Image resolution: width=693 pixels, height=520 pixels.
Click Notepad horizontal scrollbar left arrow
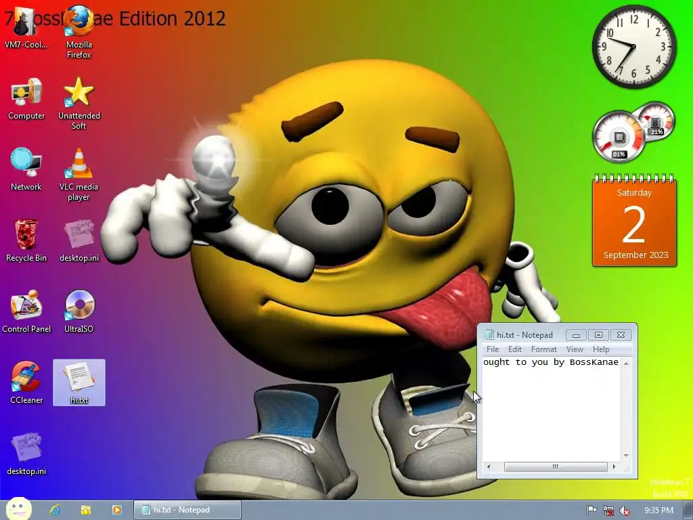[x=489, y=467]
